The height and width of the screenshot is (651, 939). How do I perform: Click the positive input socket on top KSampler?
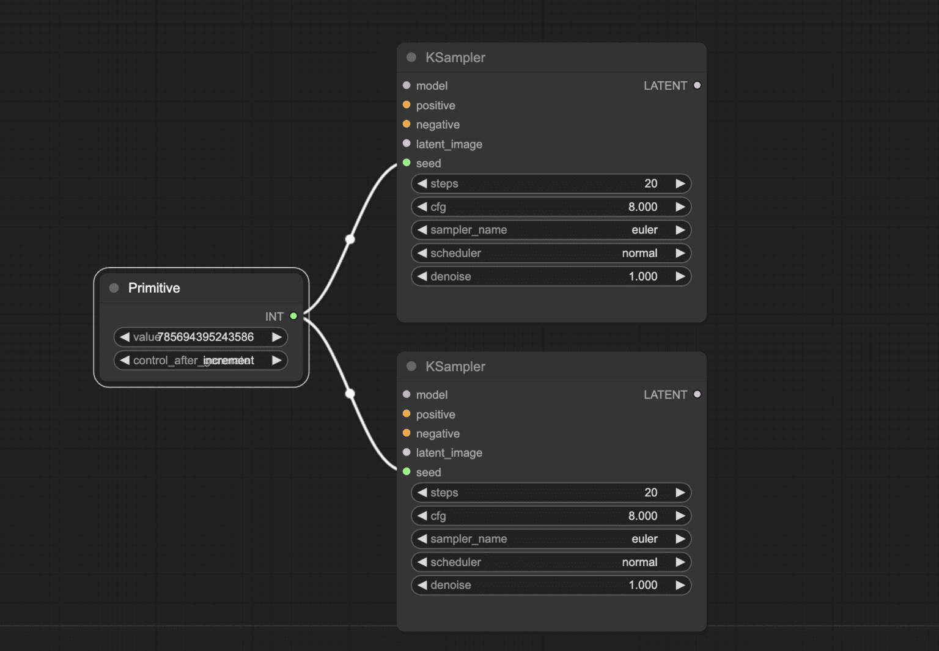[407, 105]
